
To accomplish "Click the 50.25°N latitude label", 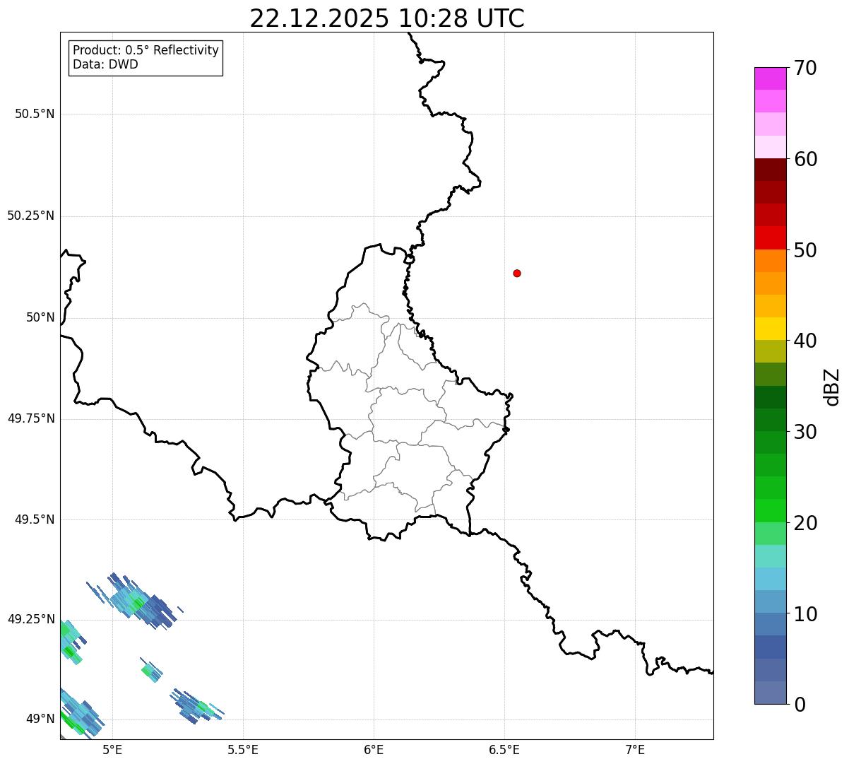I will click(30, 216).
